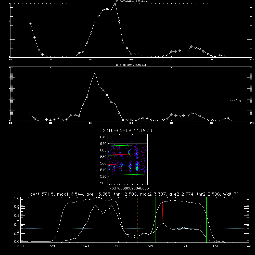
Task: Click the lower white horizontal line in spectrogram image
Action: tap(128, 175)
